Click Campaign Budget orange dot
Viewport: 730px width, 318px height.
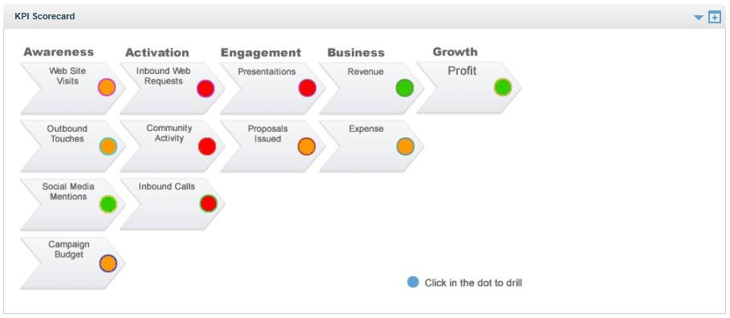point(108,263)
